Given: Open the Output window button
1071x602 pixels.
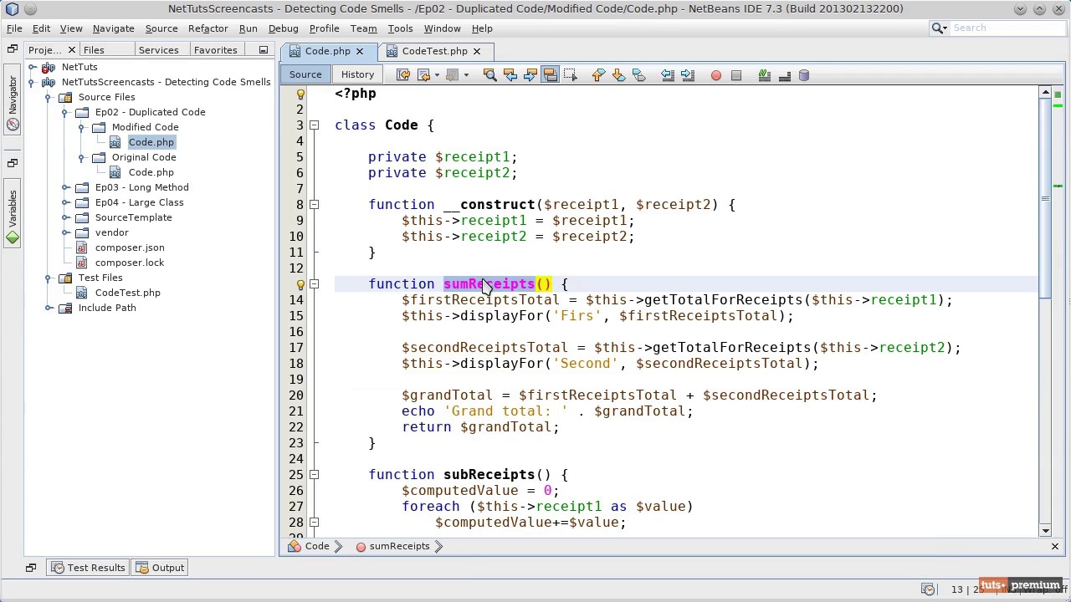Looking at the screenshot, I should 161,568.
